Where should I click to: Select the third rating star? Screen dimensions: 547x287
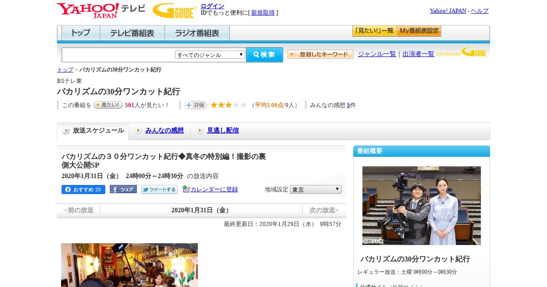tap(229, 105)
